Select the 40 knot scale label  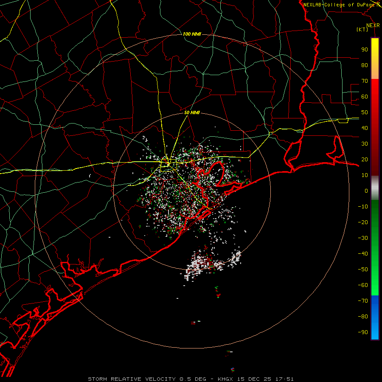[365, 128]
